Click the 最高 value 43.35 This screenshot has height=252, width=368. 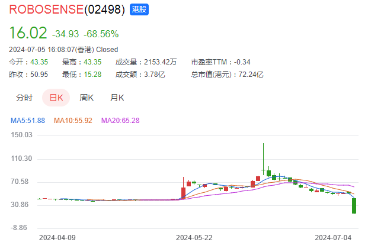[92, 62]
